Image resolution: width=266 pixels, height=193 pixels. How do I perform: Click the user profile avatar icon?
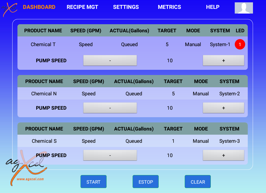click(244, 8)
